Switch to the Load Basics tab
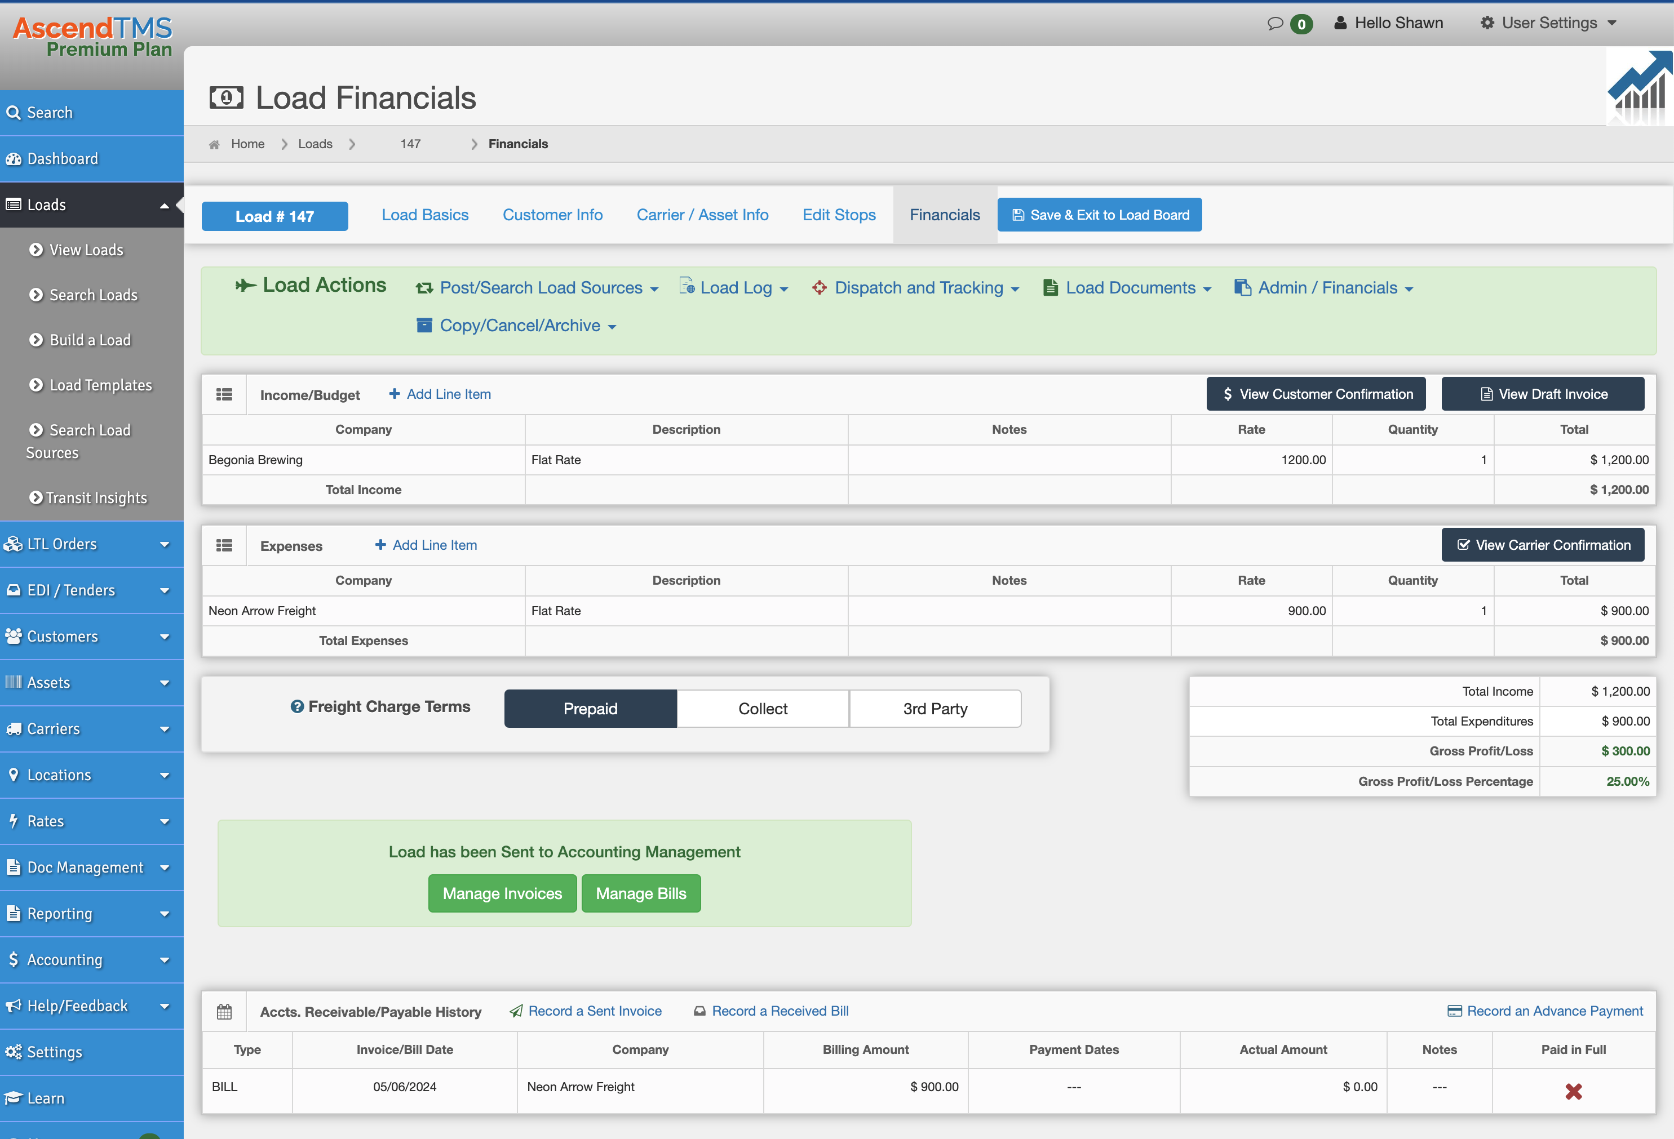The height and width of the screenshot is (1139, 1674). (425, 215)
